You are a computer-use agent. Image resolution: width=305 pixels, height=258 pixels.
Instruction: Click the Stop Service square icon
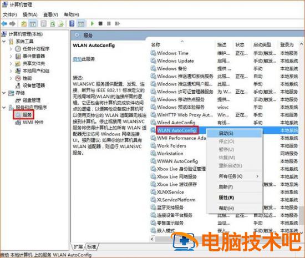[x=100, y=24]
